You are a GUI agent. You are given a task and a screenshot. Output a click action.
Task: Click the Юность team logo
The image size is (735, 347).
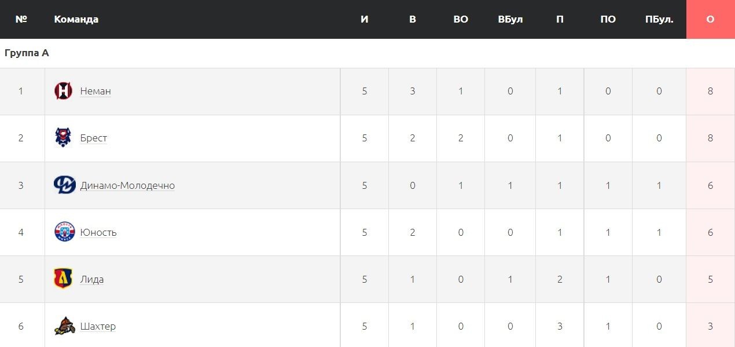pos(64,232)
